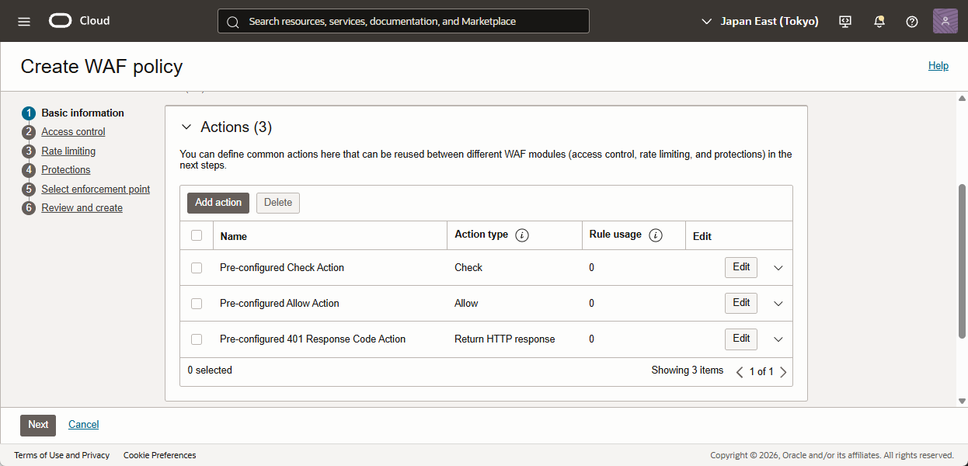Viewport: 968px width, 466px height.
Task: Jump to the Select enforcement point step
Action: point(96,190)
